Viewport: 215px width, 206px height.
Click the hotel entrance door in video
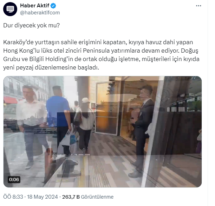pos(107,108)
